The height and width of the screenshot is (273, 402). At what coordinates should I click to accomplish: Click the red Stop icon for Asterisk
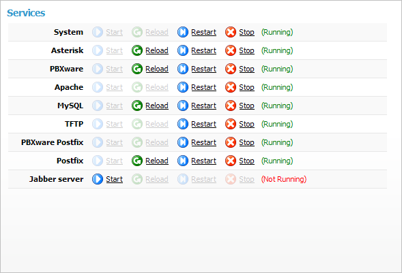231,50
